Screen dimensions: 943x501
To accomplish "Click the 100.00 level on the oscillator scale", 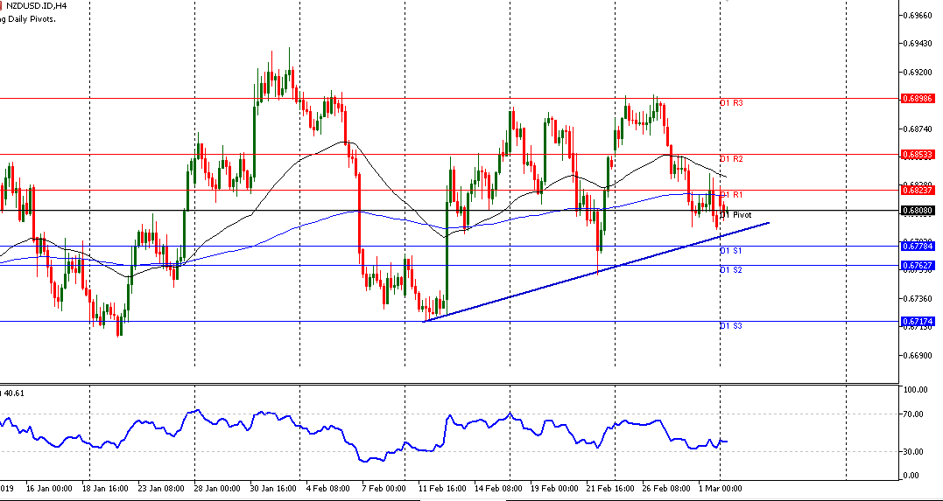I will [x=917, y=390].
